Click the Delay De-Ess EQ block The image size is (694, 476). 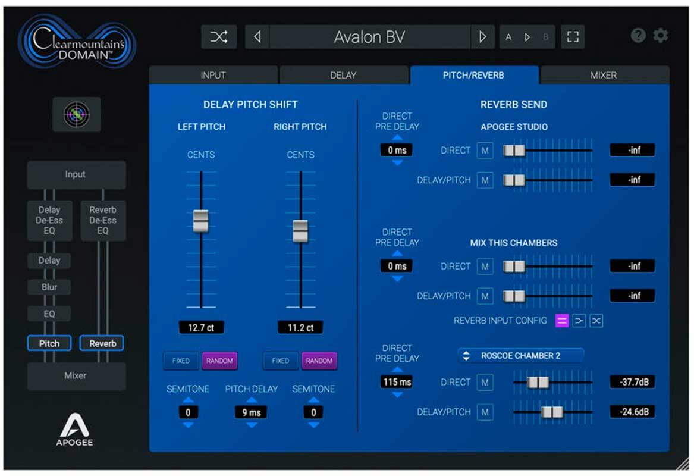[x=49, y=220]
